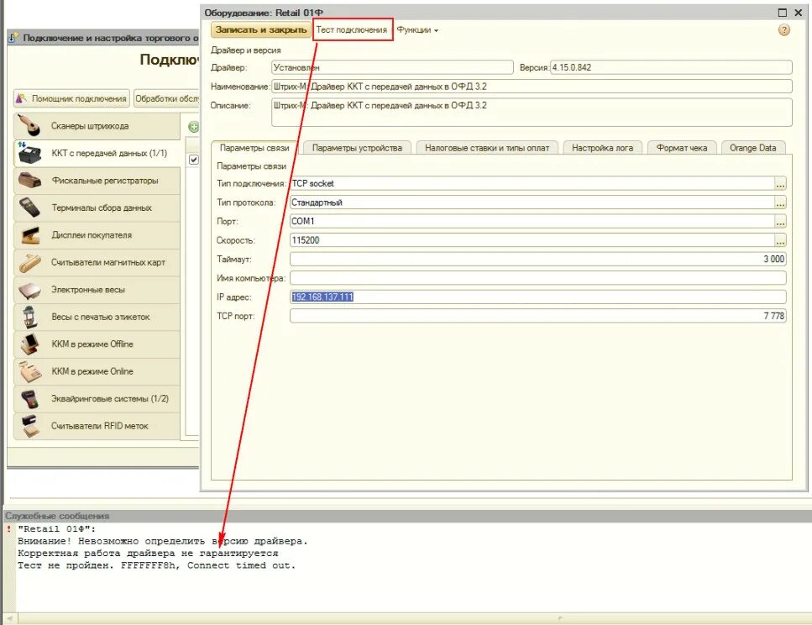Select Считыватели RFID меток category
Viewport: 812px width, 625px height.
[97, 426]
